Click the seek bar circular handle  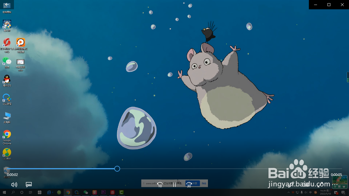(117, 169)
